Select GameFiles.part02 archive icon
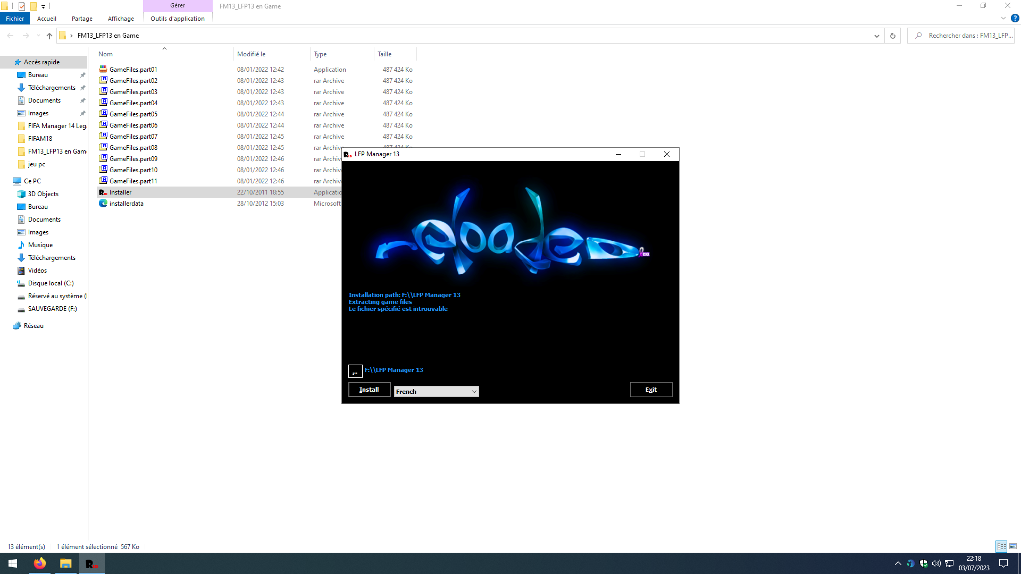Viewport: 1021px width, 574px height. 103,80
